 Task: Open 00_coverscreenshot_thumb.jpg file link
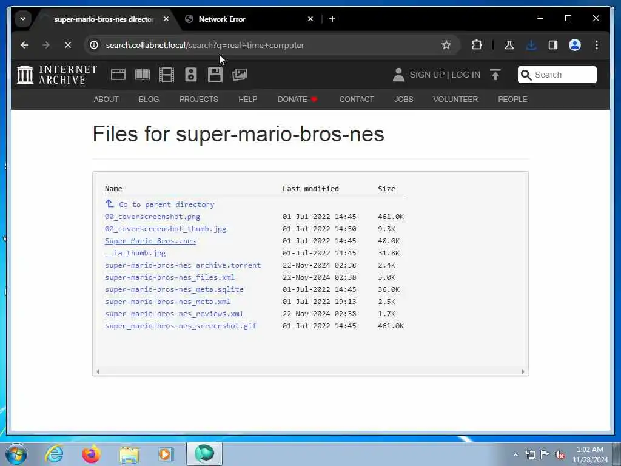tap(166, 229)
